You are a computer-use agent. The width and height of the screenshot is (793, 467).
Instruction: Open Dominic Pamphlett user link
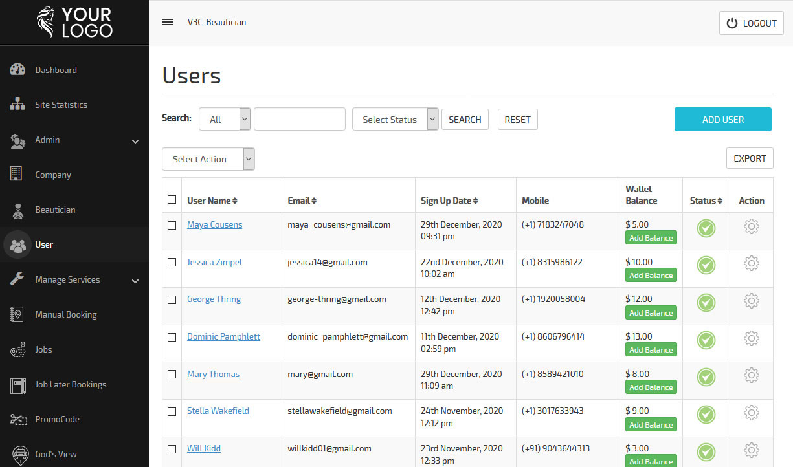click(x=223, y=336)
